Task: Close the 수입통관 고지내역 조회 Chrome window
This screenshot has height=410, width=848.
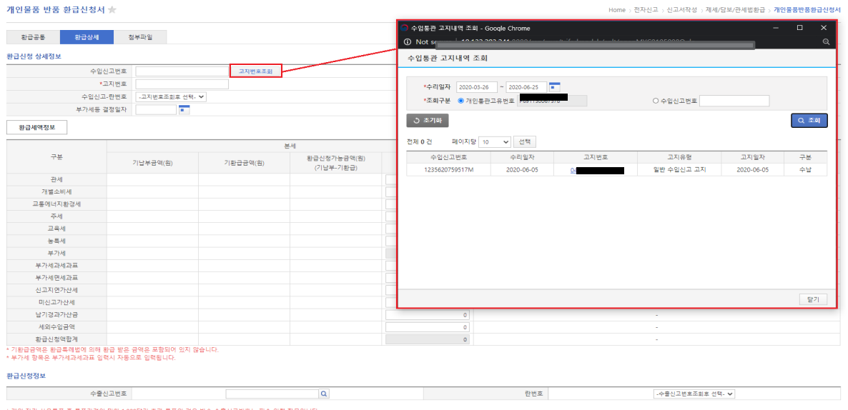Action: 824,28
